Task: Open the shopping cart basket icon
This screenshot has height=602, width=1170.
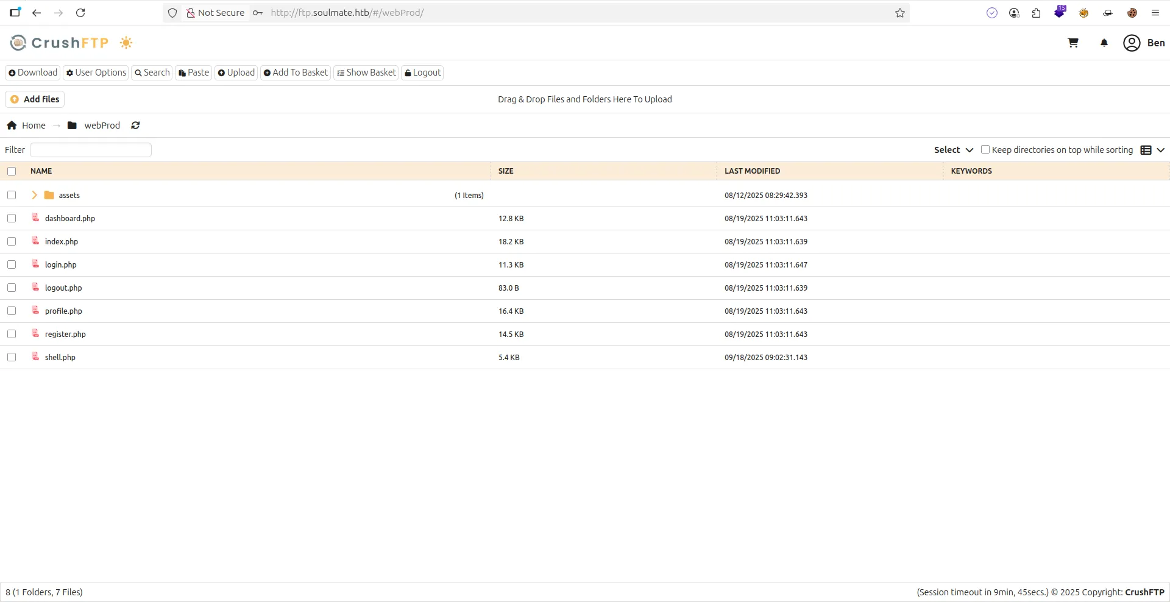Action: pyautogui.click(x=1073, y=43)
